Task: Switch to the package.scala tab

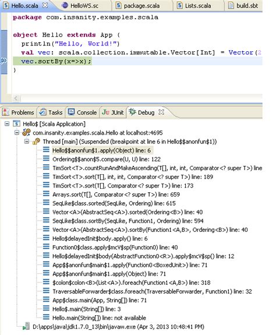Action: pos(137,6)
